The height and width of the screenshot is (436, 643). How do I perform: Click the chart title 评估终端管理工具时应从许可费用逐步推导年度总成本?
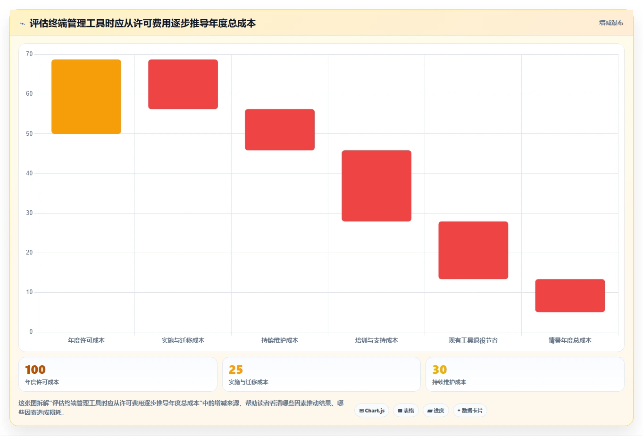pos(142,23)
